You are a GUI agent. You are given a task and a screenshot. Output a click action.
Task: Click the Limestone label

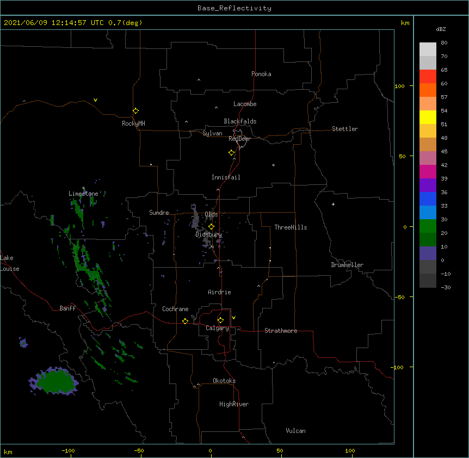(83, 194)
